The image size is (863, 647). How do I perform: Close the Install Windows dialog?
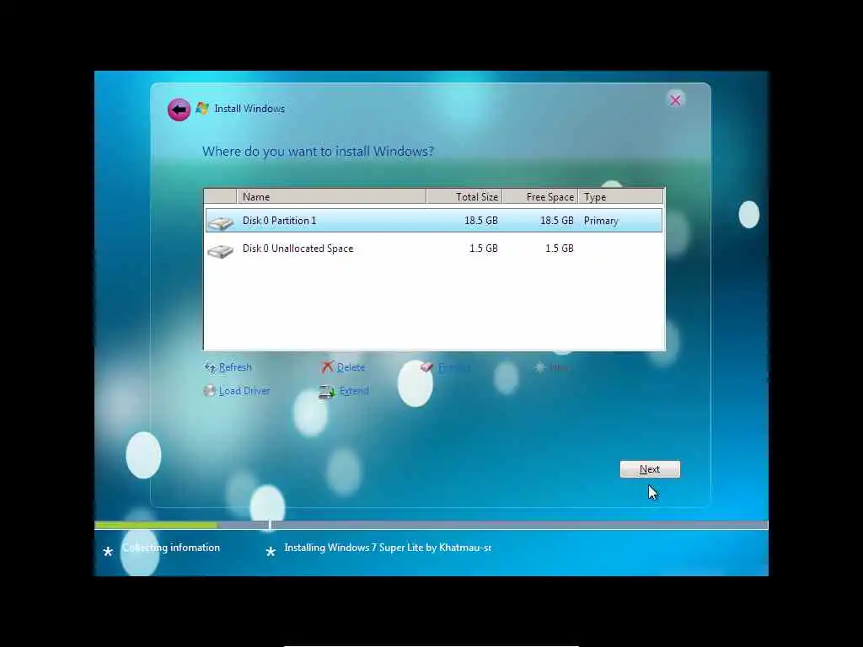675,100
